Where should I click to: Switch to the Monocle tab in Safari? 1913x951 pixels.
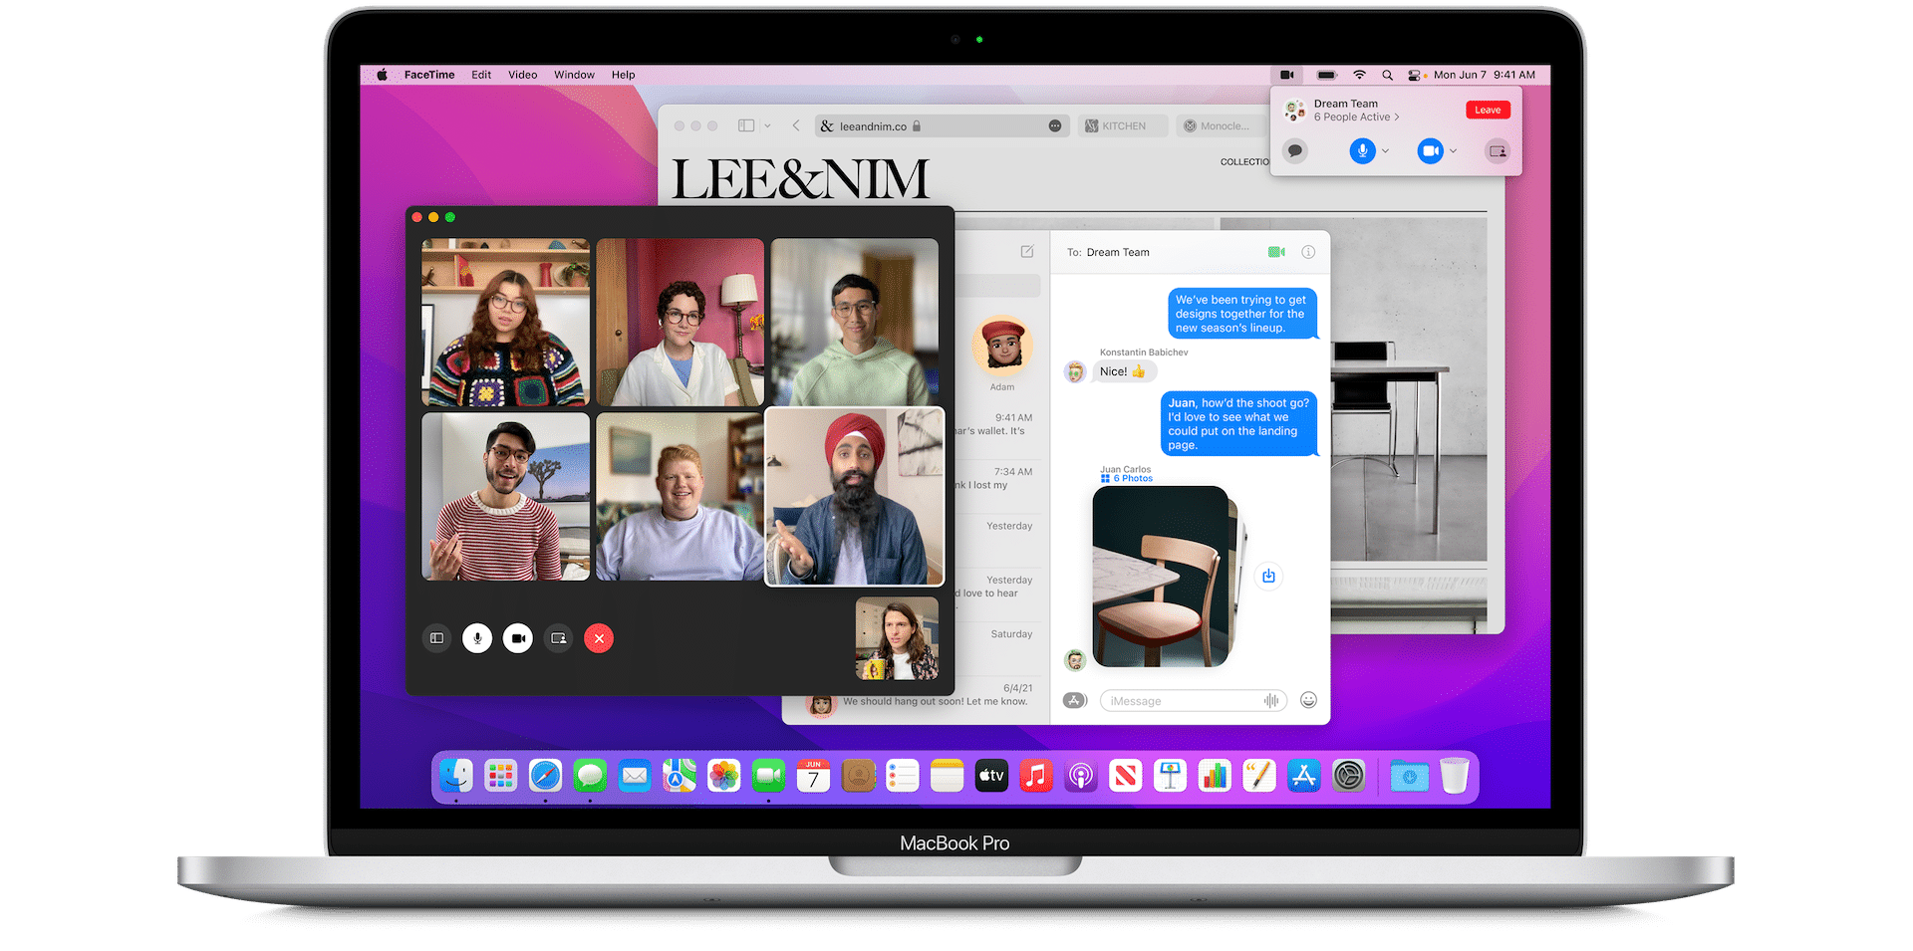pyautogui.click(x=1222, y=126)
